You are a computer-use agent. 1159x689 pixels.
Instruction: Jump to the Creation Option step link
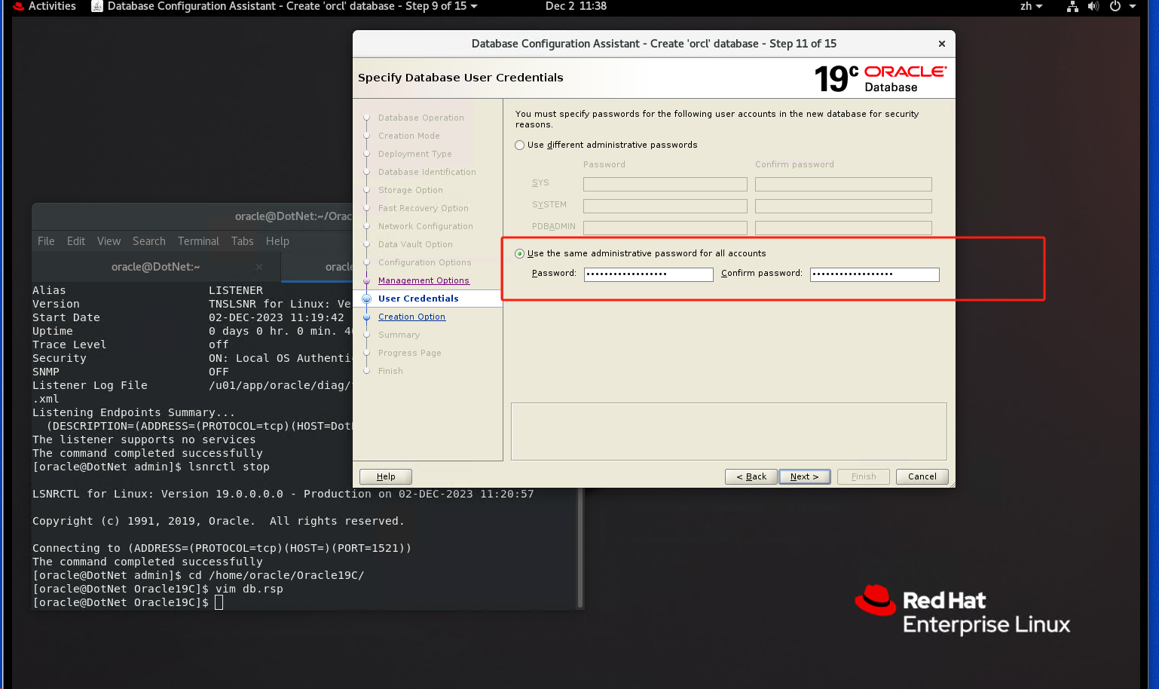[411, 317]
